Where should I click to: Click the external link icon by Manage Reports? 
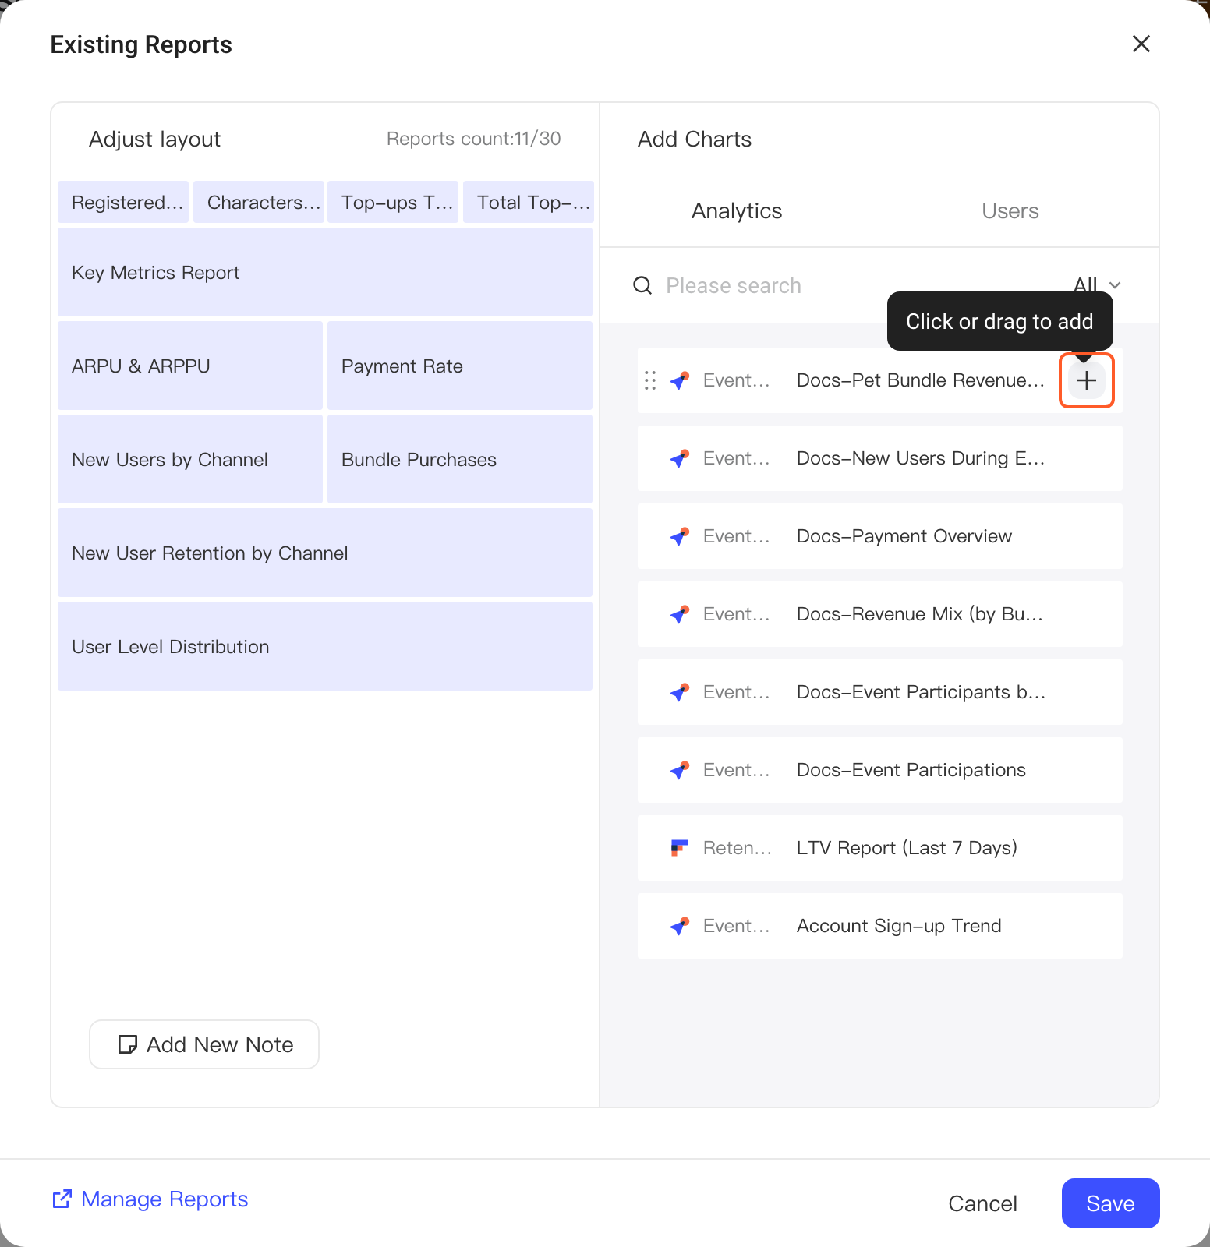click(x=62, y=1199)
